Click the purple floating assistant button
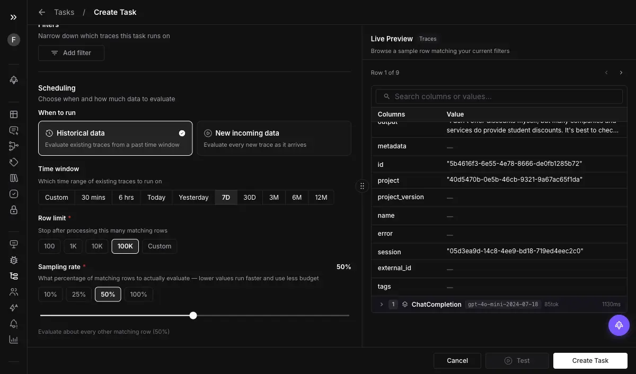The height and width of the screenshot is (374, 636). (619, 325)
